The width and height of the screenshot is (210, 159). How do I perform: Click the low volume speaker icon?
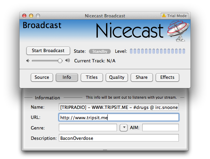pyautogui.click(x=28, y=61)
